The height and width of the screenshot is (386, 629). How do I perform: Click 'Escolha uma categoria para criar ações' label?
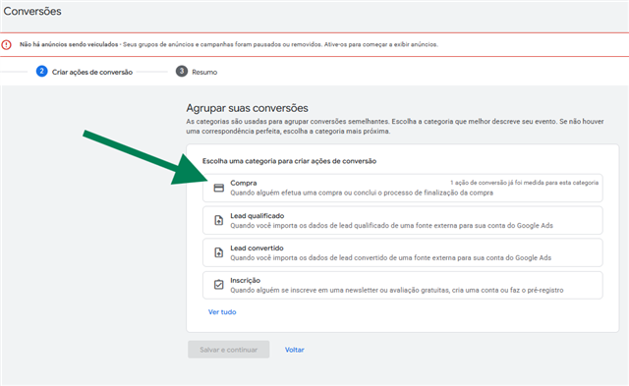pos(289,161)
